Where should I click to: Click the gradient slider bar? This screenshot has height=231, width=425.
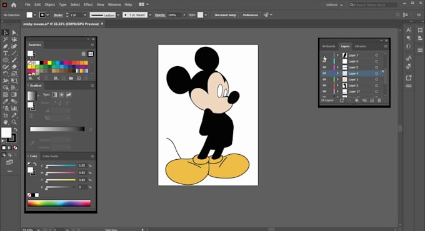[x=57, y=129]
